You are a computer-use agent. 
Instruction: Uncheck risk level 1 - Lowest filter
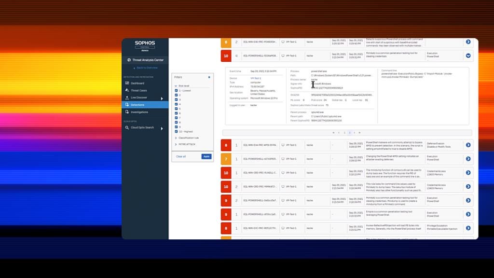176,91
